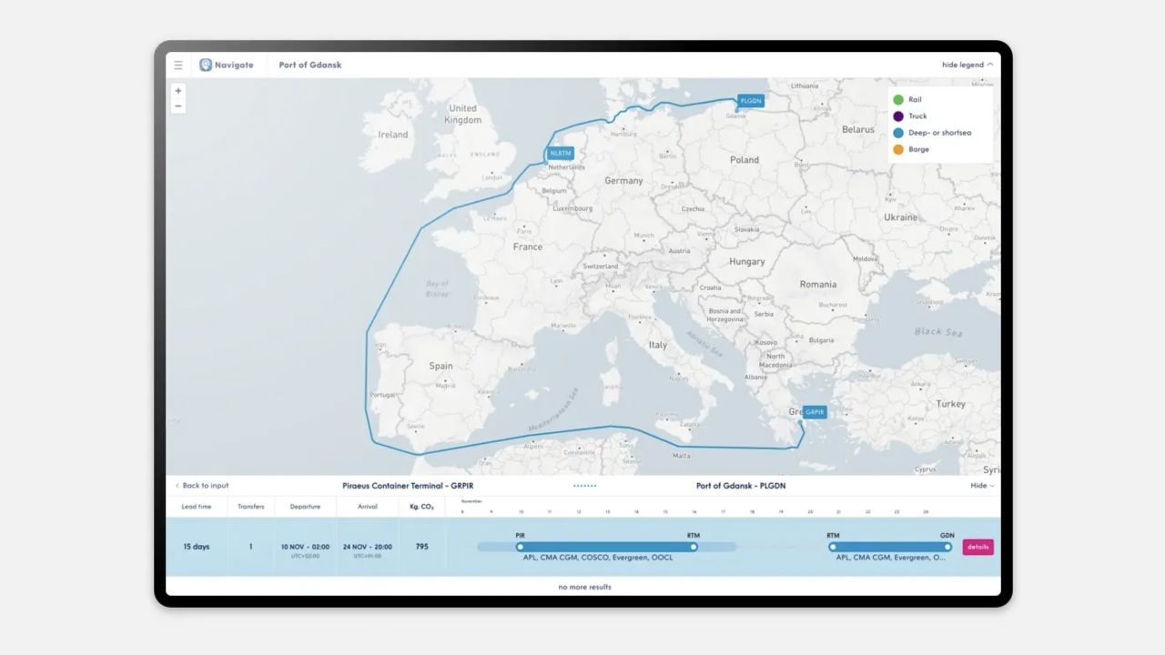Click the Kg. CO2 column header
The image size is (1165, 655).
click(x=421, y=507)
